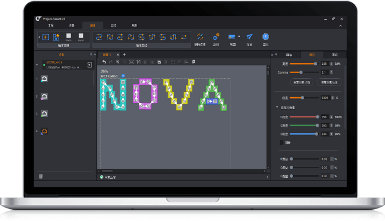The height and width of the screenshot is (221, 385).
Task: Open the first ribbon tab (Project)
Action: tap(51, 25)
